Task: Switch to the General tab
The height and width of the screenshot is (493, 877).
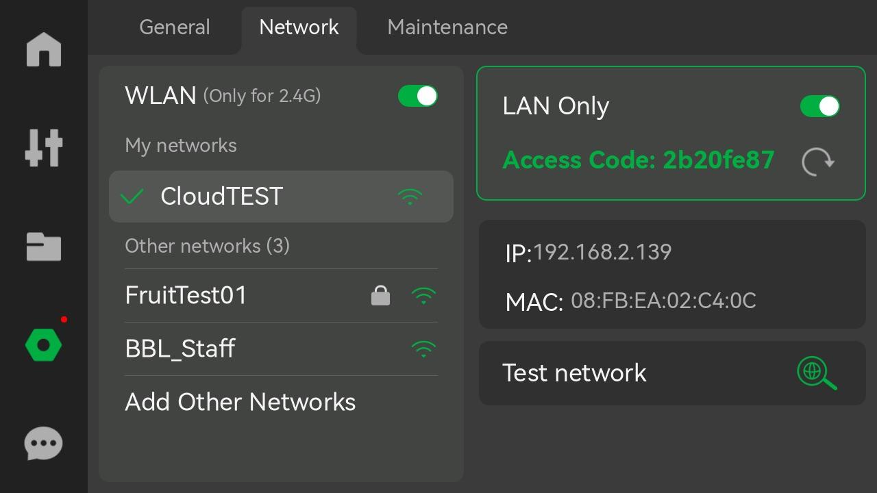Action: (x=175, y=27)
